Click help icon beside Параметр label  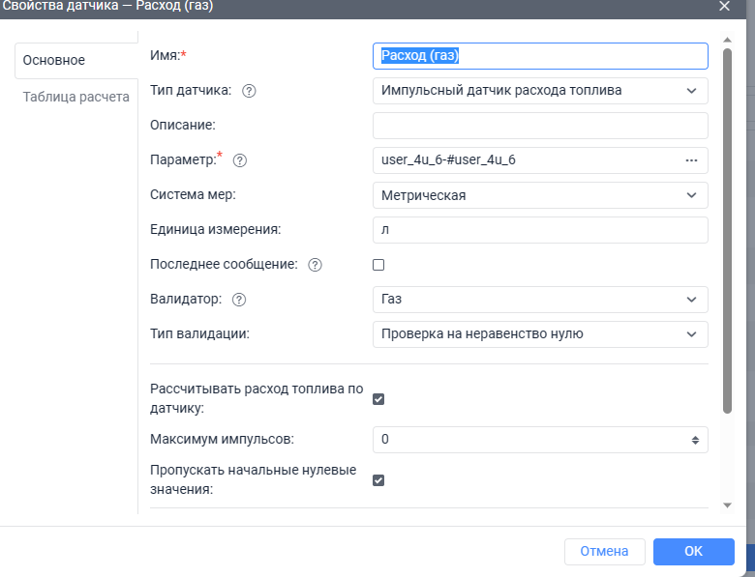point(241,160)
